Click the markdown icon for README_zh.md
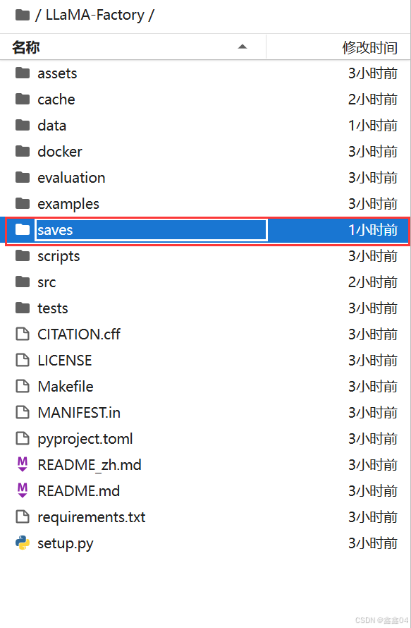 point(23,464)
